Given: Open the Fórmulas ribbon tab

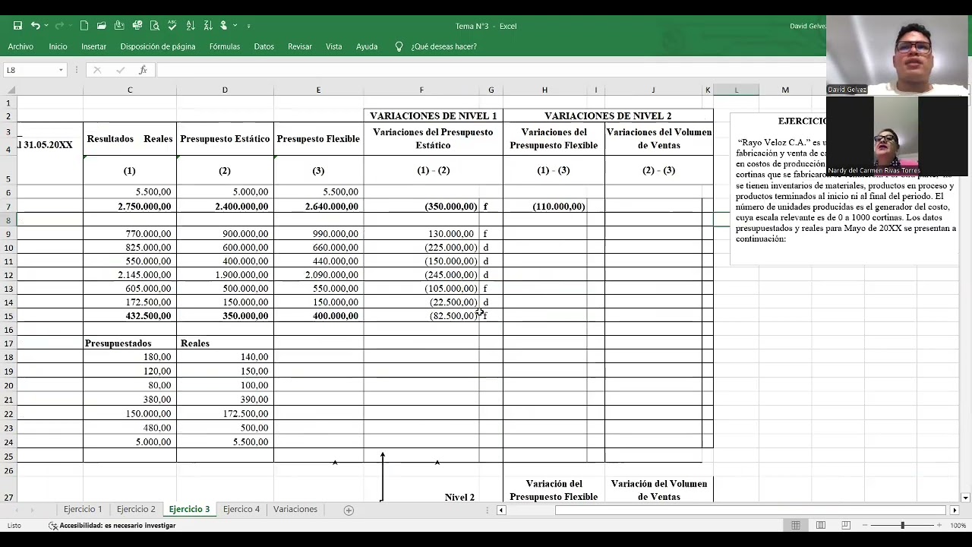Looking at the screenshot, I should [225, 46].
